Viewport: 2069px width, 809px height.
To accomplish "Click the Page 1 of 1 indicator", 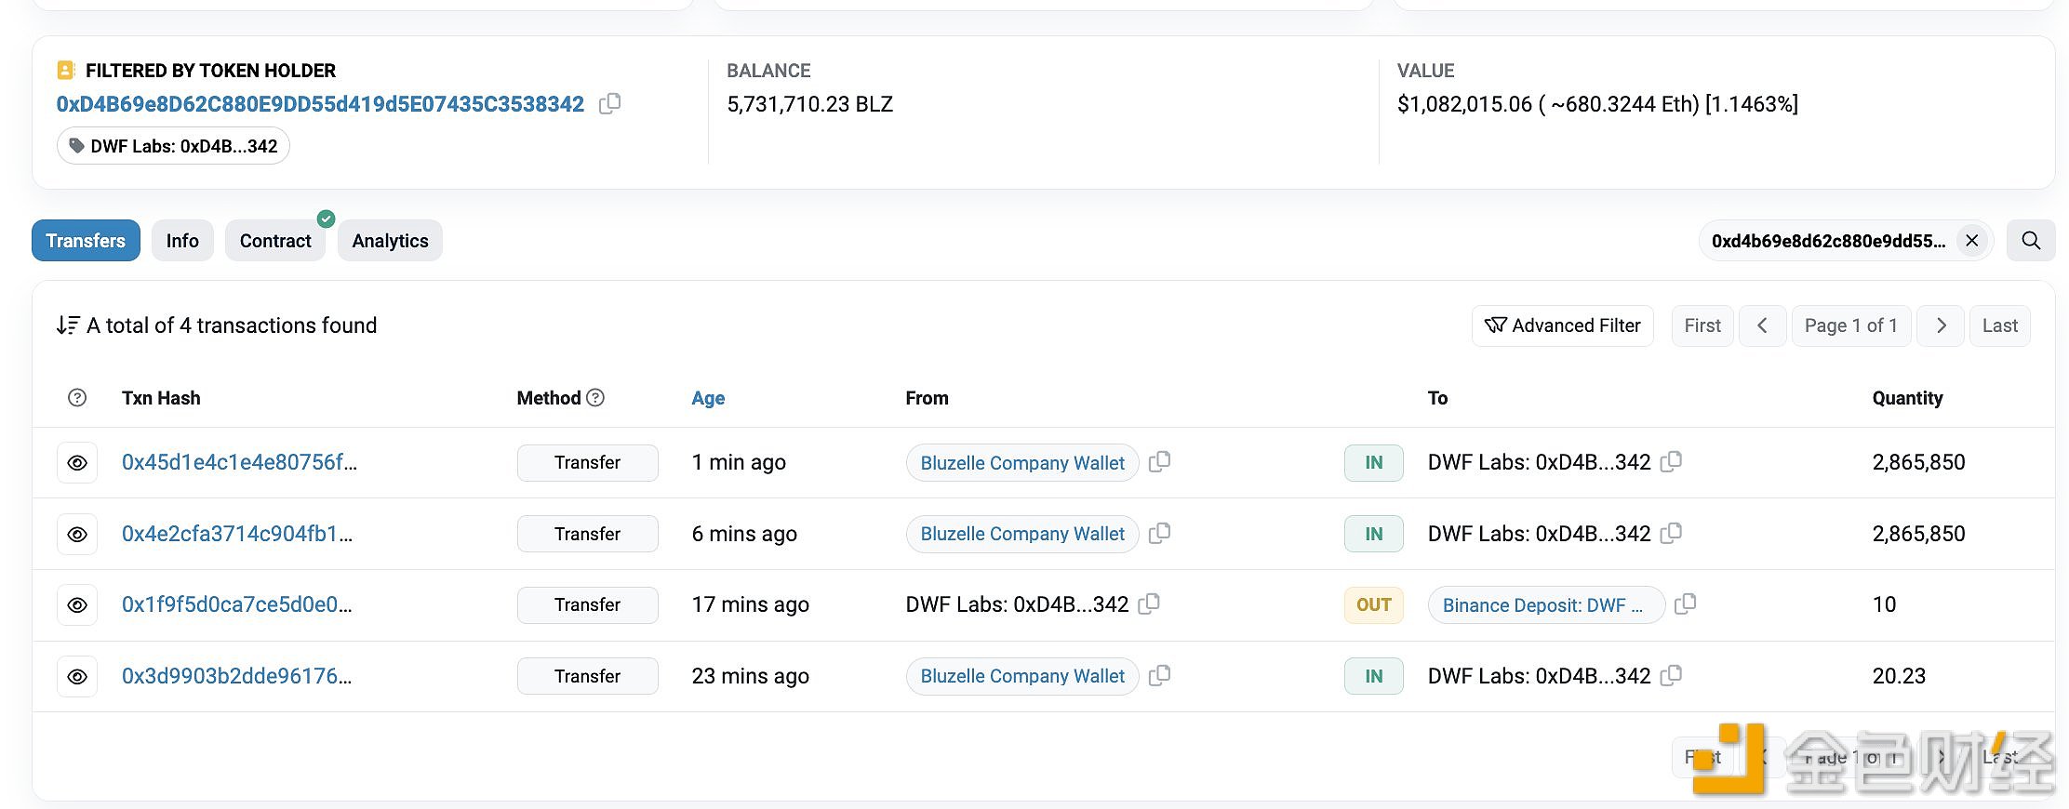I will tap(1851, 325).
